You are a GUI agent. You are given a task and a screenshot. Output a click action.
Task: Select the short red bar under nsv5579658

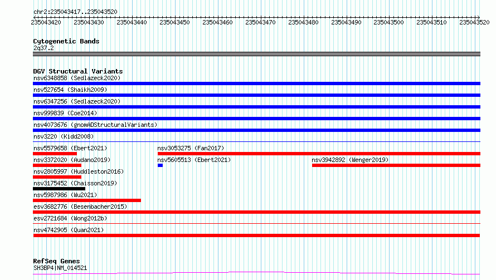pyautogui.click(x=55, y=154)
